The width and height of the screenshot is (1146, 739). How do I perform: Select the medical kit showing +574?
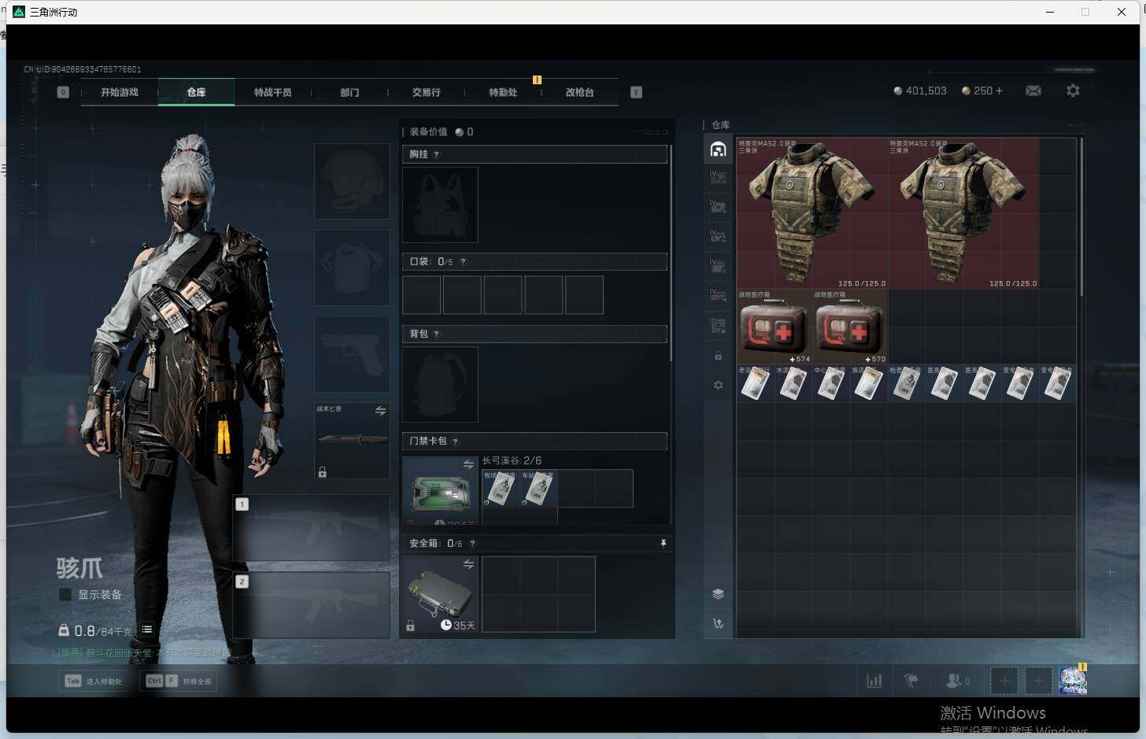[774, 327]
